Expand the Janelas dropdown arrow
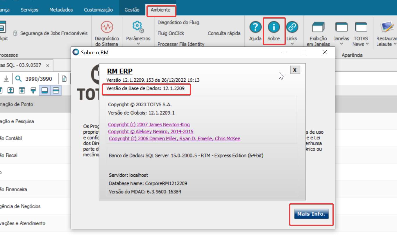 [x=341, y=44]
